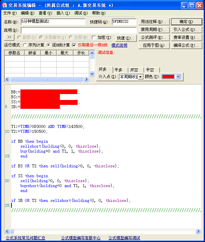205x242 pixels.
Task: Click the 快捷码 input field
Action: pos(124,22)
